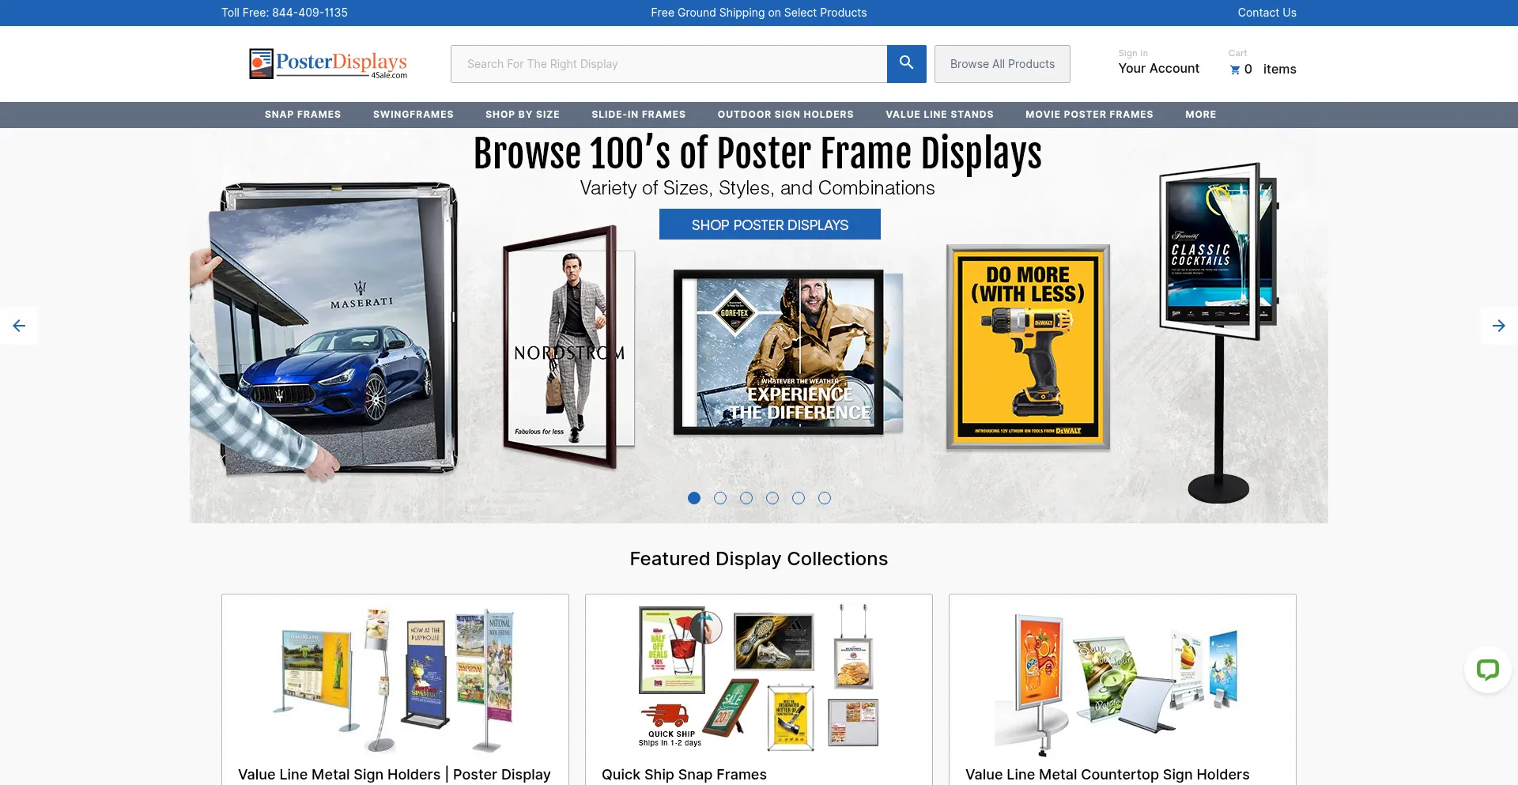Click the Gore-Tex poster frame image
The image size is (1518, 785).
click(787, 352)
